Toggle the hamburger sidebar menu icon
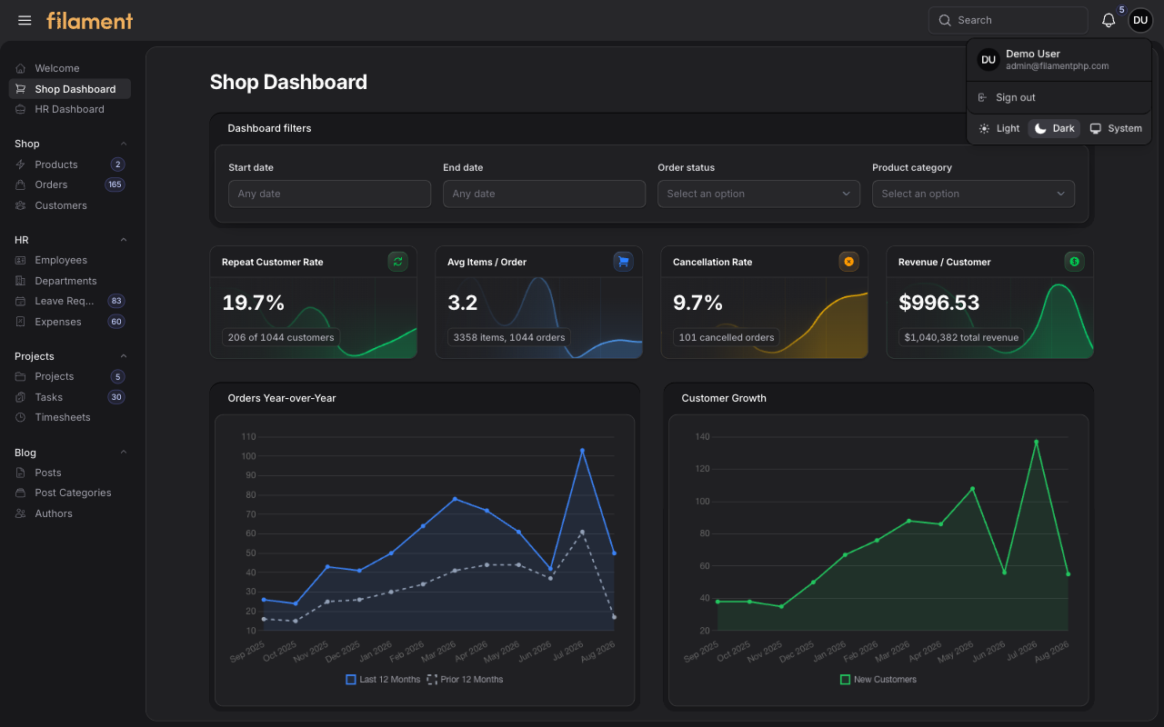 (x=25, y=20)
